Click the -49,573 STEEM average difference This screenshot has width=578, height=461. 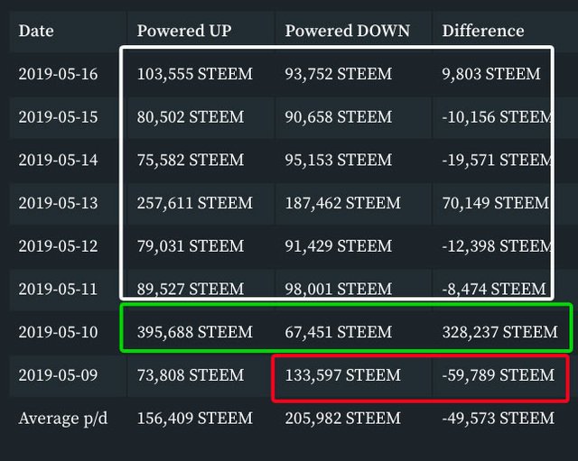(x=499, y=418)
